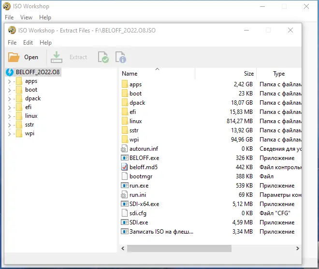Close the Extract Files window
319x269 pixels.
290,30
